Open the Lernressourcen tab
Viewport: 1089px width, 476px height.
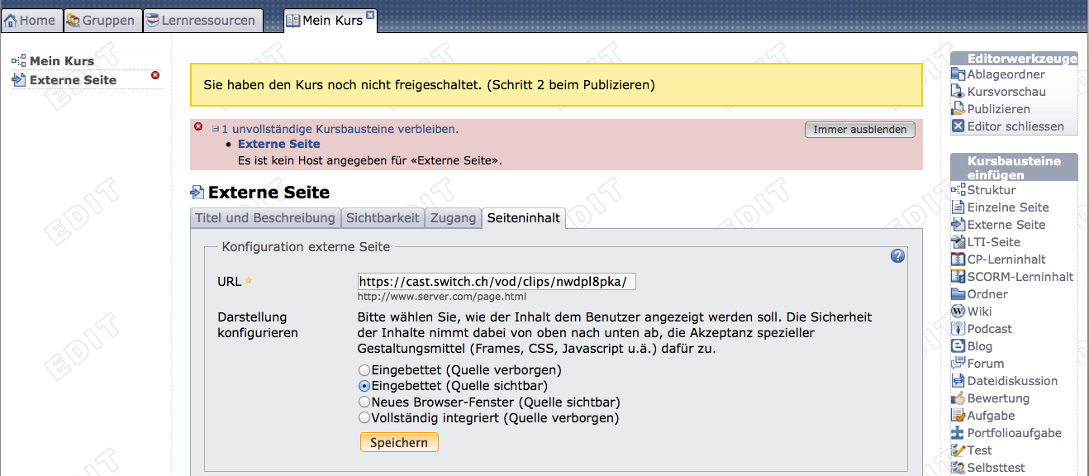click(x=202, y=21)
